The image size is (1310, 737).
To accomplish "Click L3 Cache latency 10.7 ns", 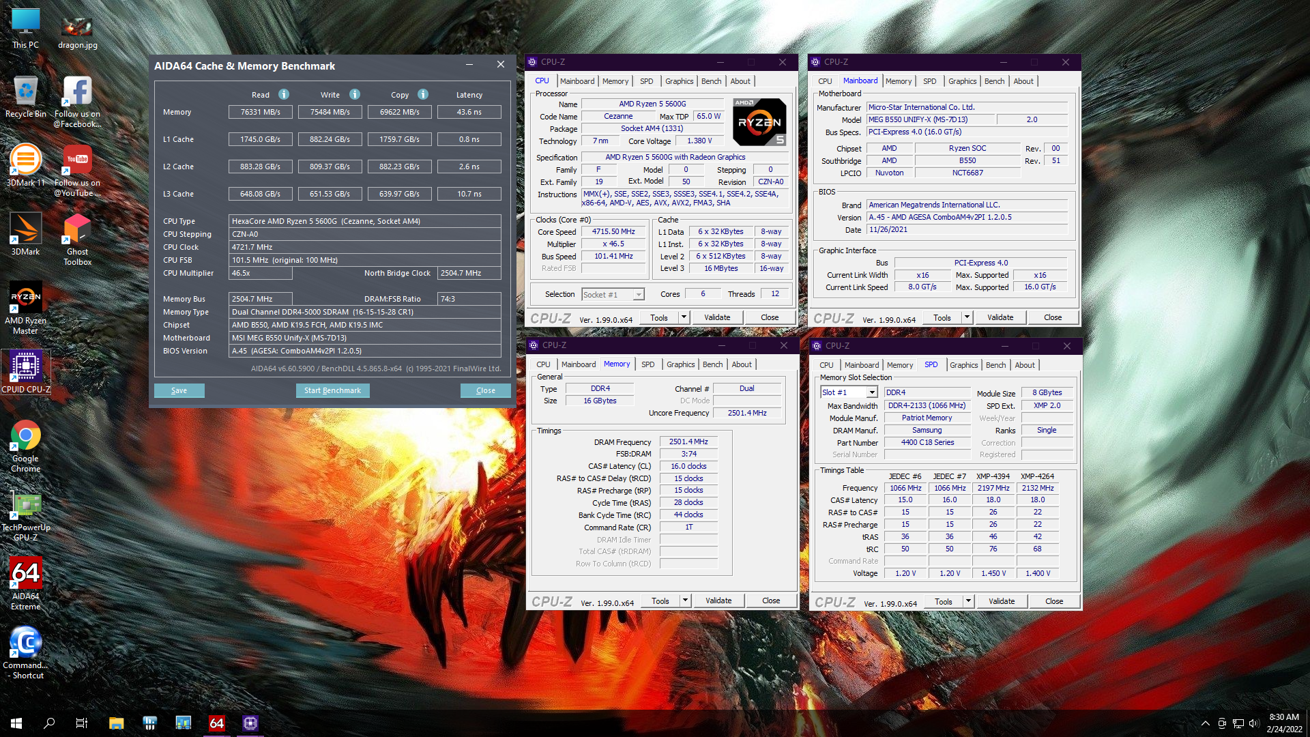I will pyautogui.click(x=469, y=194).
